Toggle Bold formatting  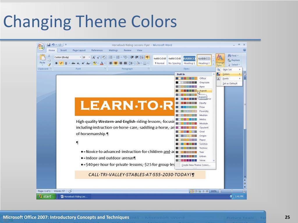[56, 63]
